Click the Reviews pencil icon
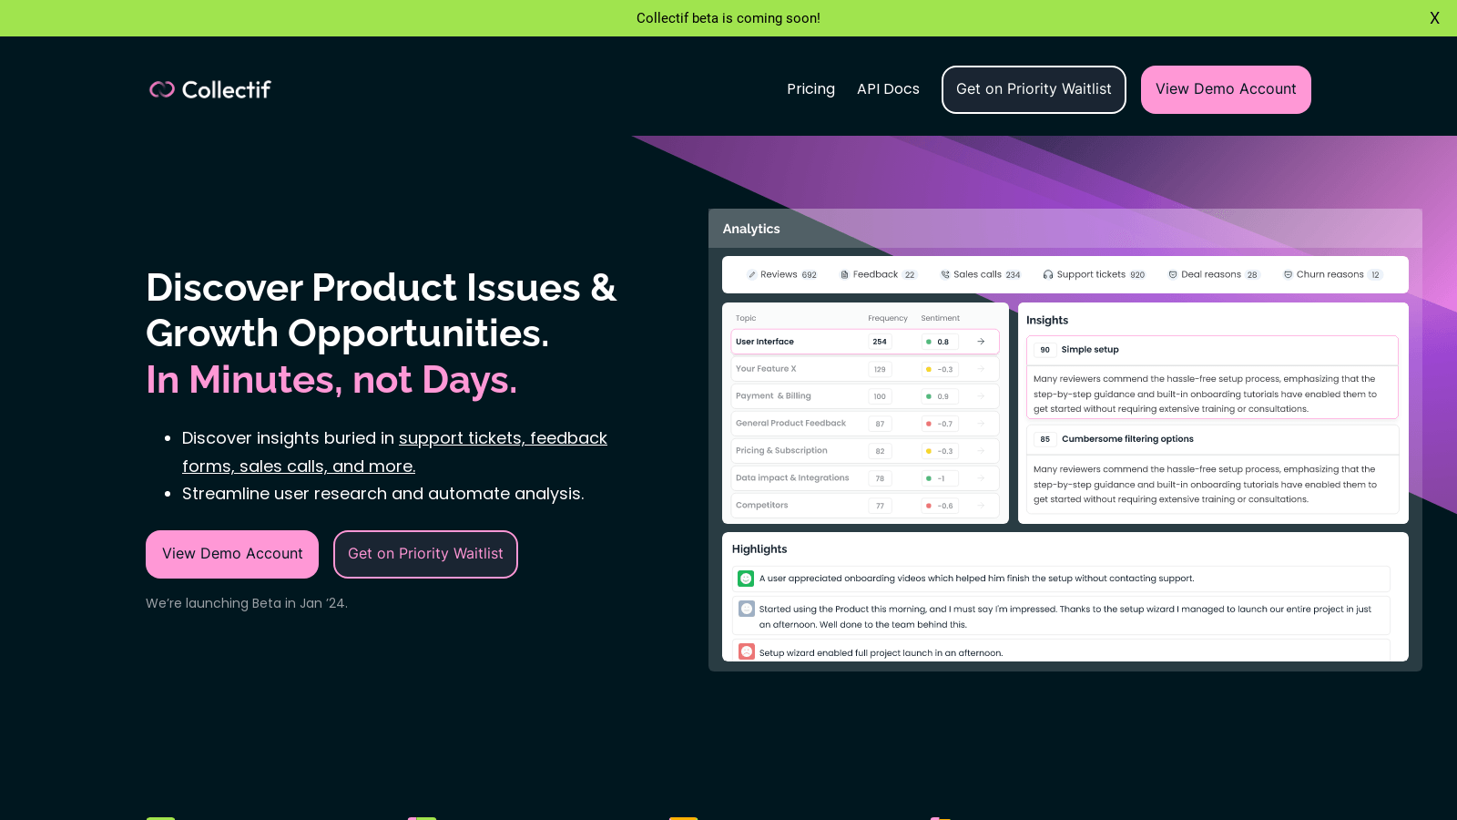Viewport: 1457px width, 820px height. point(752,274)
